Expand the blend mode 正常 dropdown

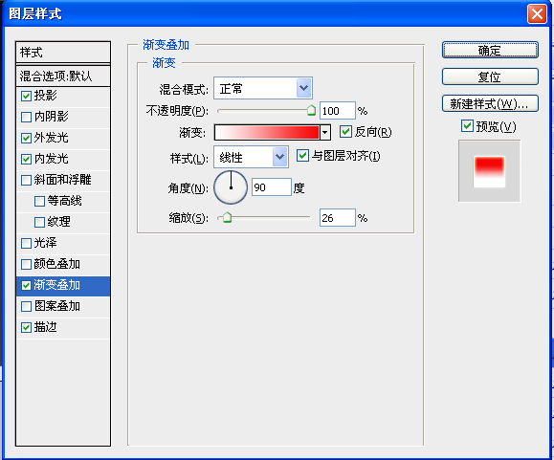click(x=304, y=88)
